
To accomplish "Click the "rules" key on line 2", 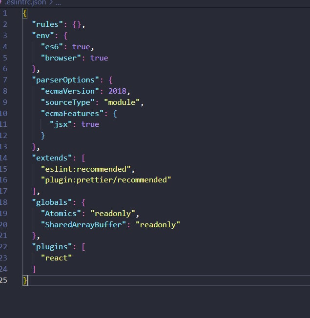I will pos(47,24).
